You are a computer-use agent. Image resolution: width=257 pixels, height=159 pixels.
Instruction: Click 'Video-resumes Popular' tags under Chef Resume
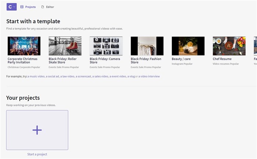coord(226,64)
